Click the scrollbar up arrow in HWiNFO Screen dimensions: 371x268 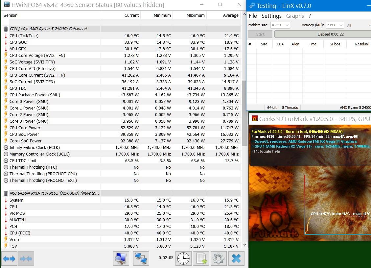pyautogui.click(x=244, y=15)
